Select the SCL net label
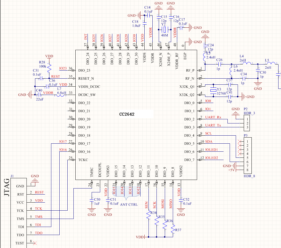This screenshot has width=281, height=248. (208, 133)
